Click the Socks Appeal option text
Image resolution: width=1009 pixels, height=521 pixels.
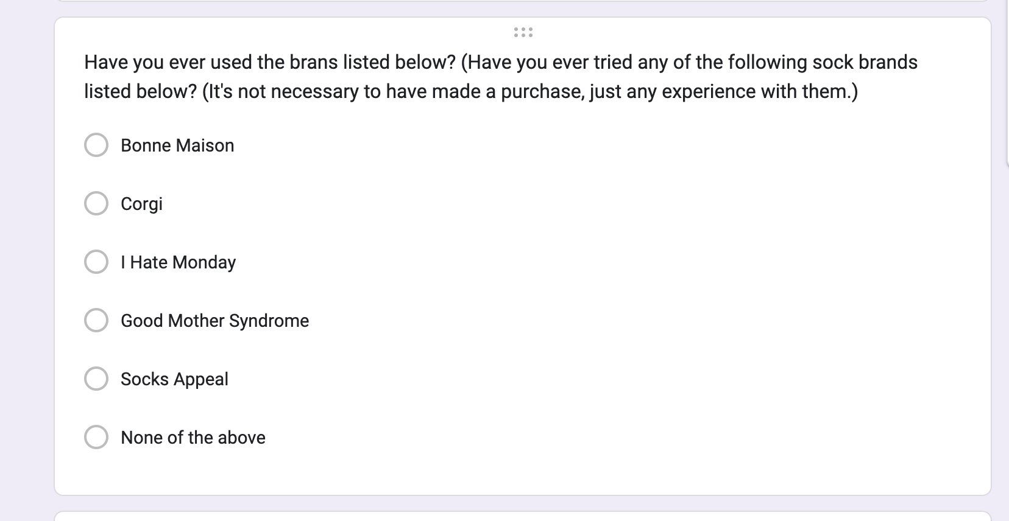(x=174, y=379)
